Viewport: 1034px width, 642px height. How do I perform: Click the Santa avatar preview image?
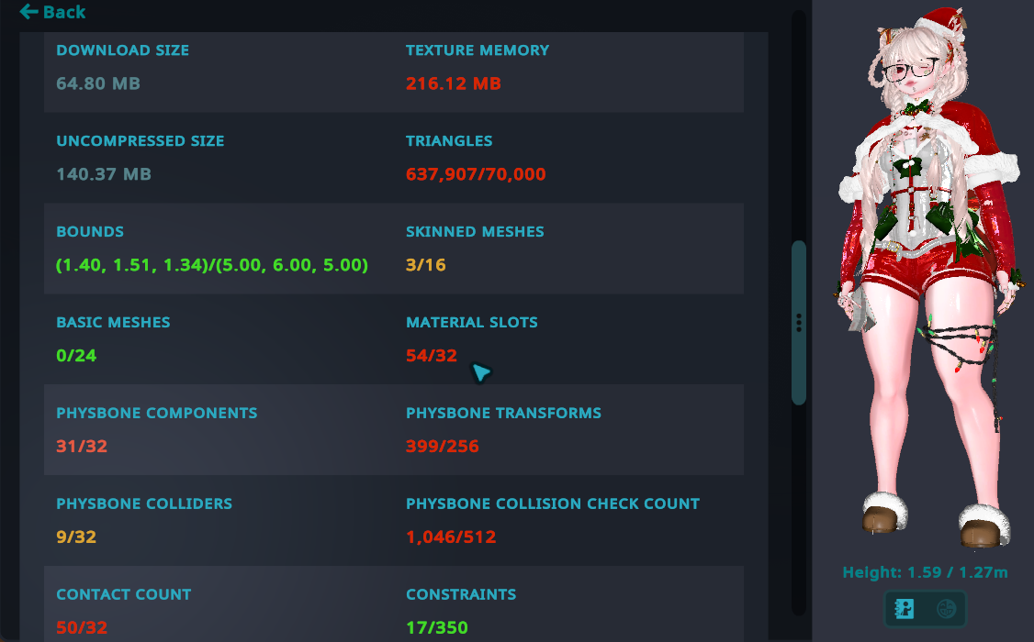click(923, 275)
